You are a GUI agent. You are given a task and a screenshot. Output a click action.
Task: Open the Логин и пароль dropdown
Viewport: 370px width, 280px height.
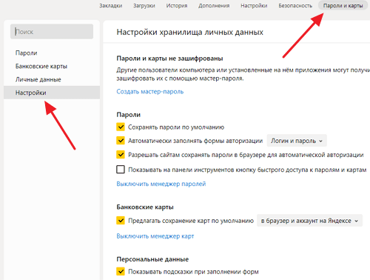click(297, 141)
